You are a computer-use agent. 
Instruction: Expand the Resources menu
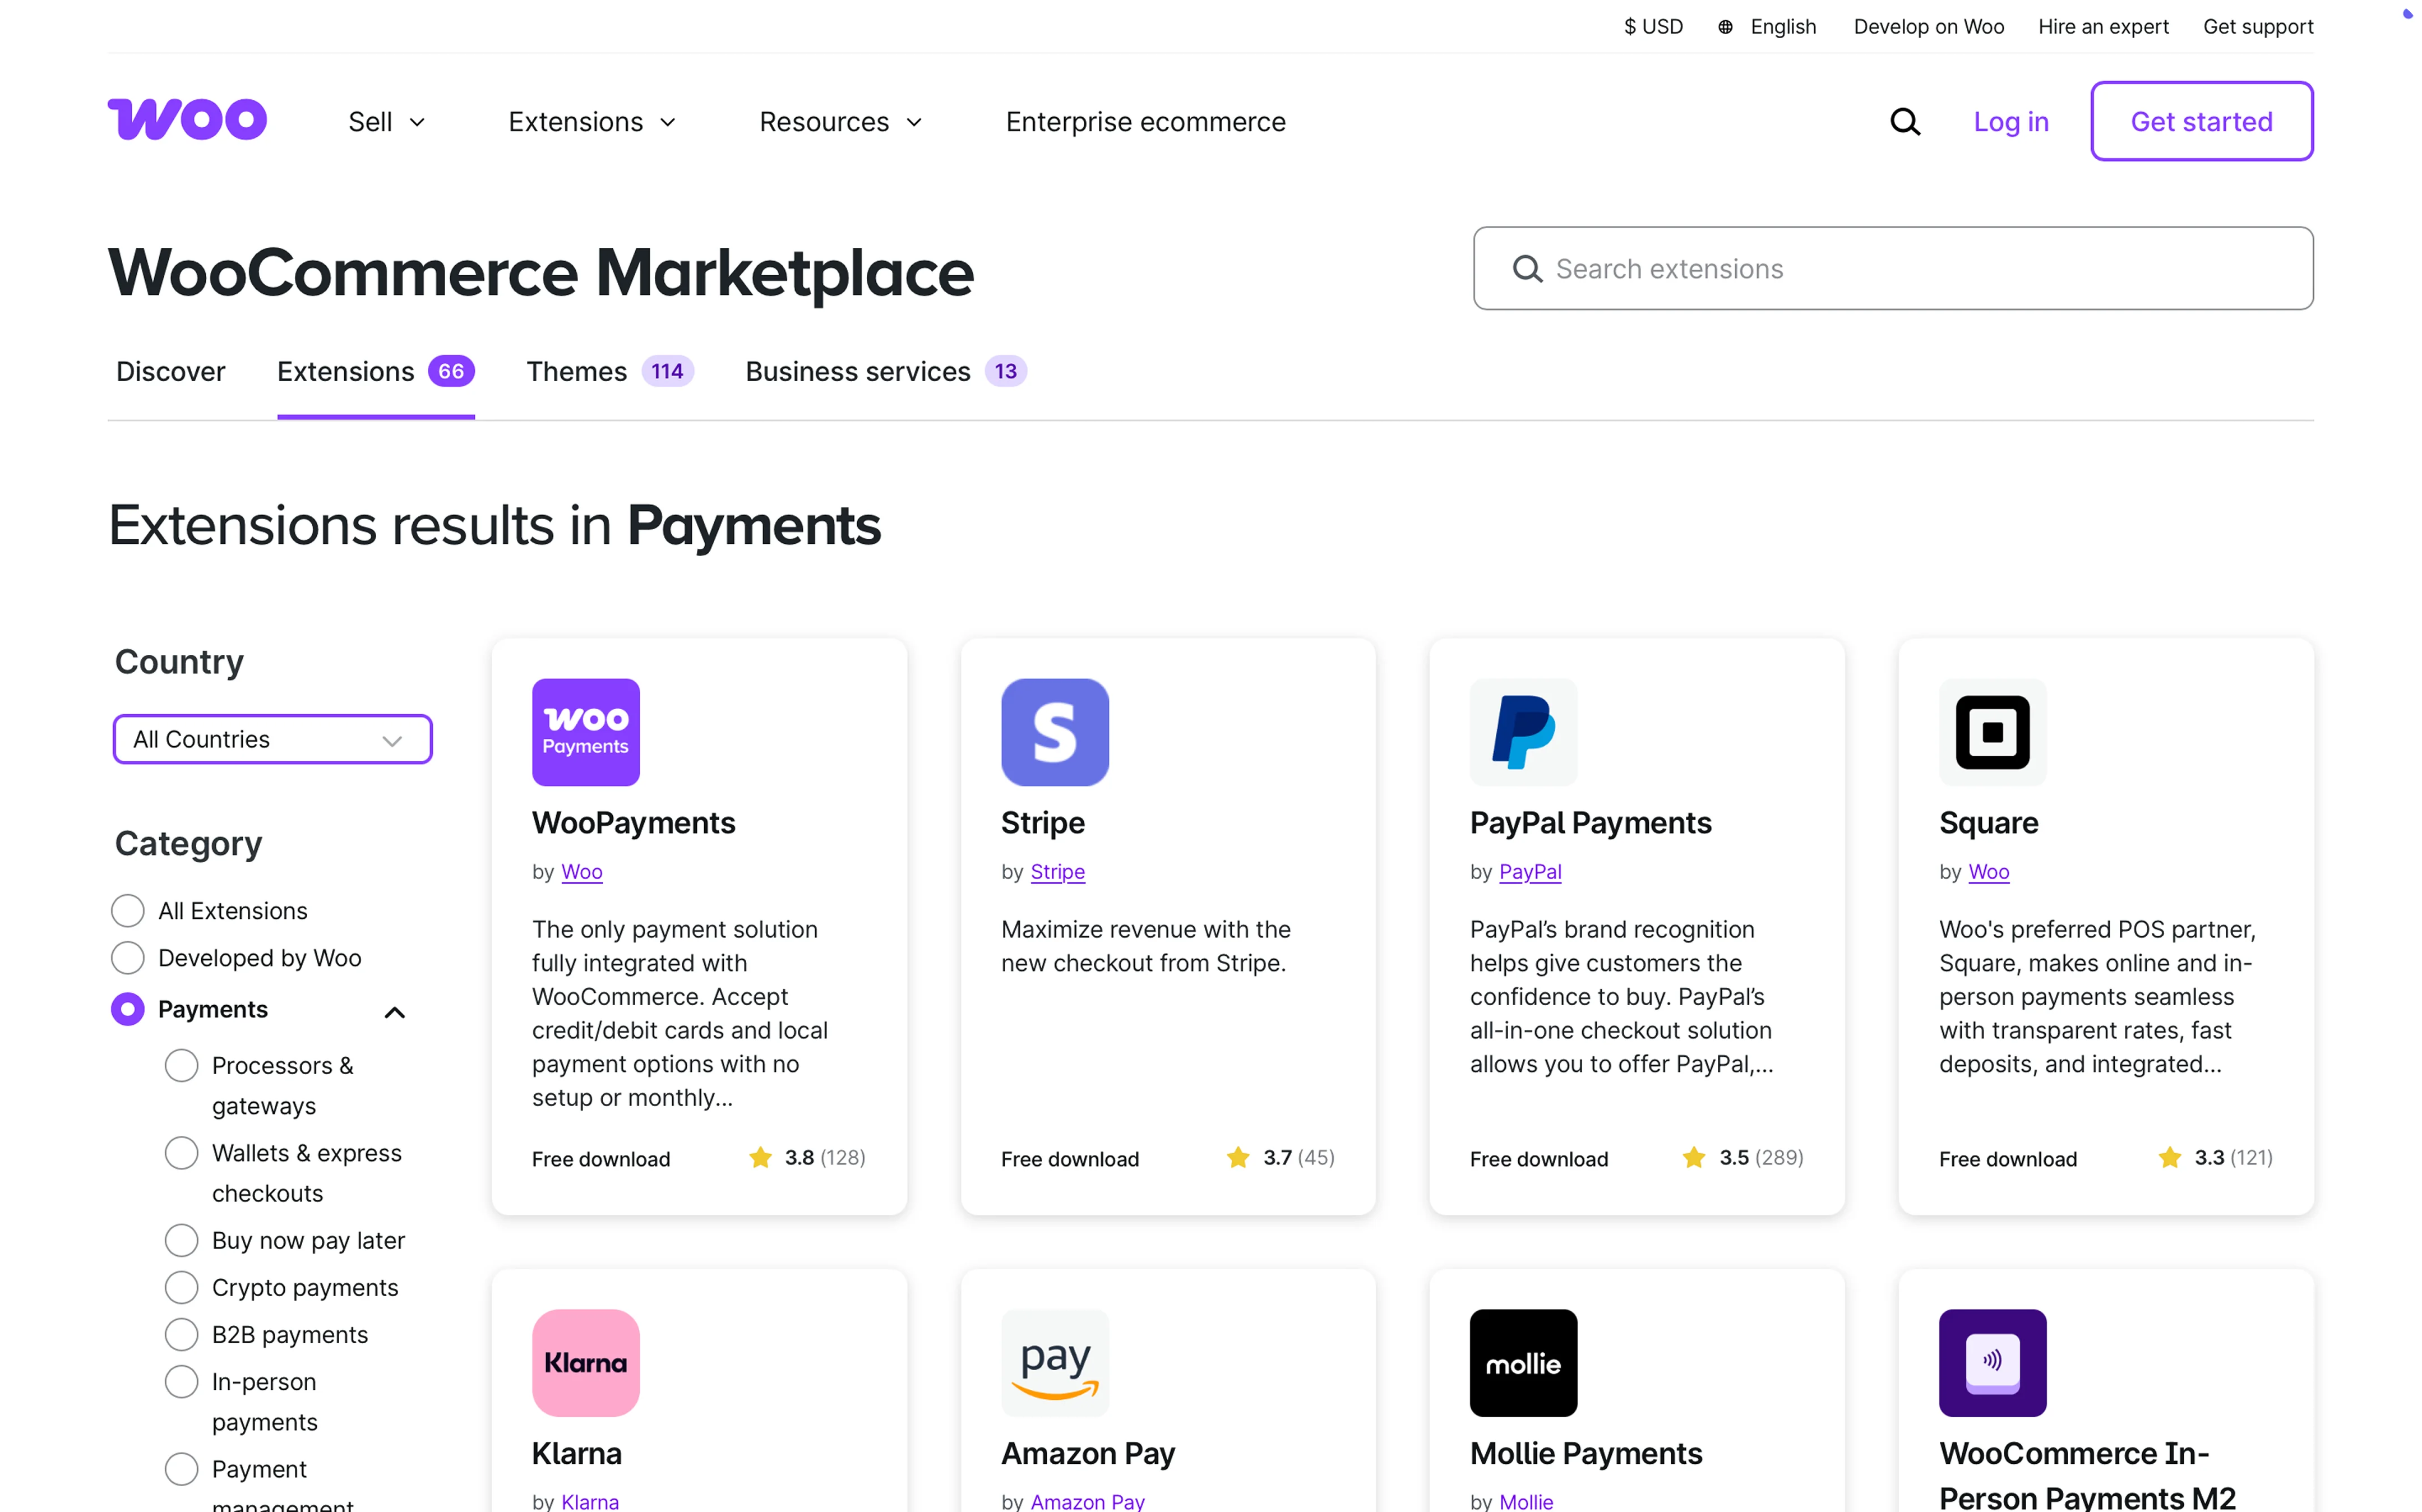pos(841,122)
